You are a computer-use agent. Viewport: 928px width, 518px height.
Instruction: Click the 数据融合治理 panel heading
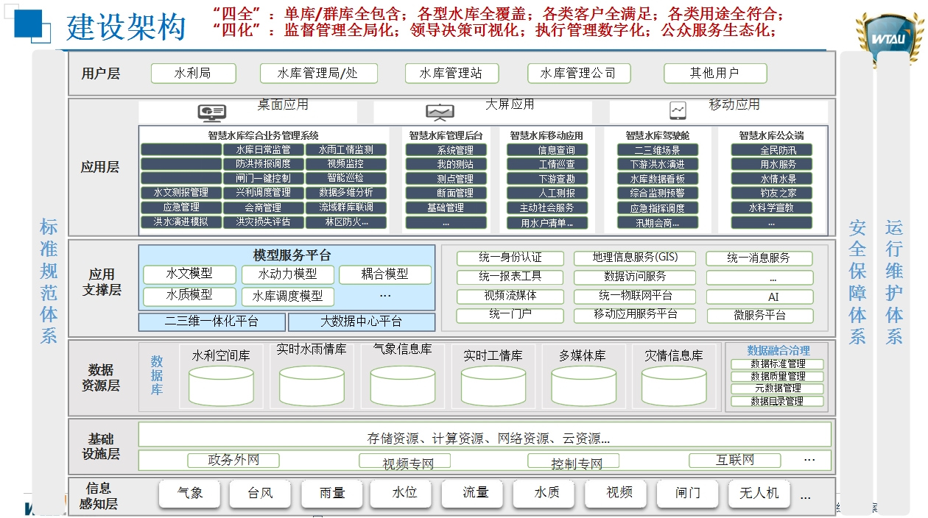click(x=777, y=350)
